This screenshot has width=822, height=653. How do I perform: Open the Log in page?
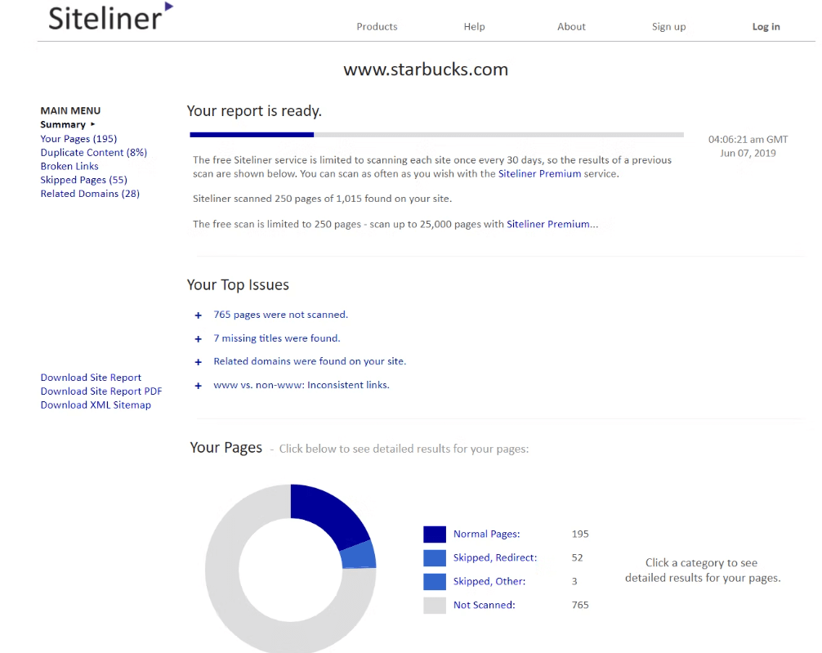pos(766,27)
